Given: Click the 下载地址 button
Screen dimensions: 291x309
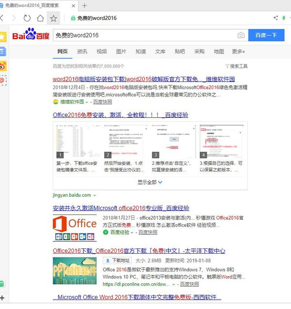Looking at the screenshot, I should click(117, 260).
